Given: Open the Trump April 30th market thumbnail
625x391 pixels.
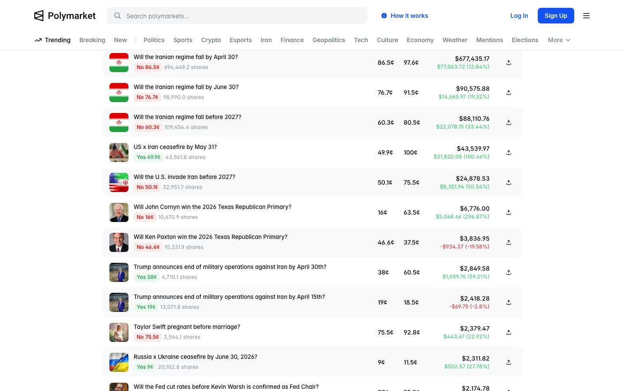Looking at the screenshot, I should [x=119, y=272].
